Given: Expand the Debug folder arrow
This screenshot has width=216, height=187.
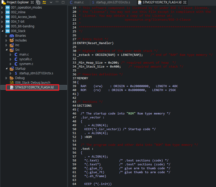Looking at the screenshot, I should (7, 78).
